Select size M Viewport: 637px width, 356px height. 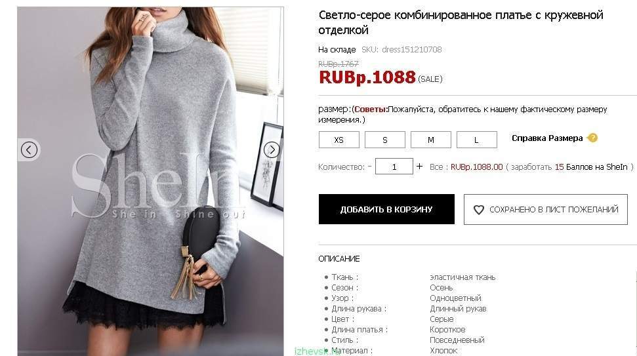tap(430, 140)
